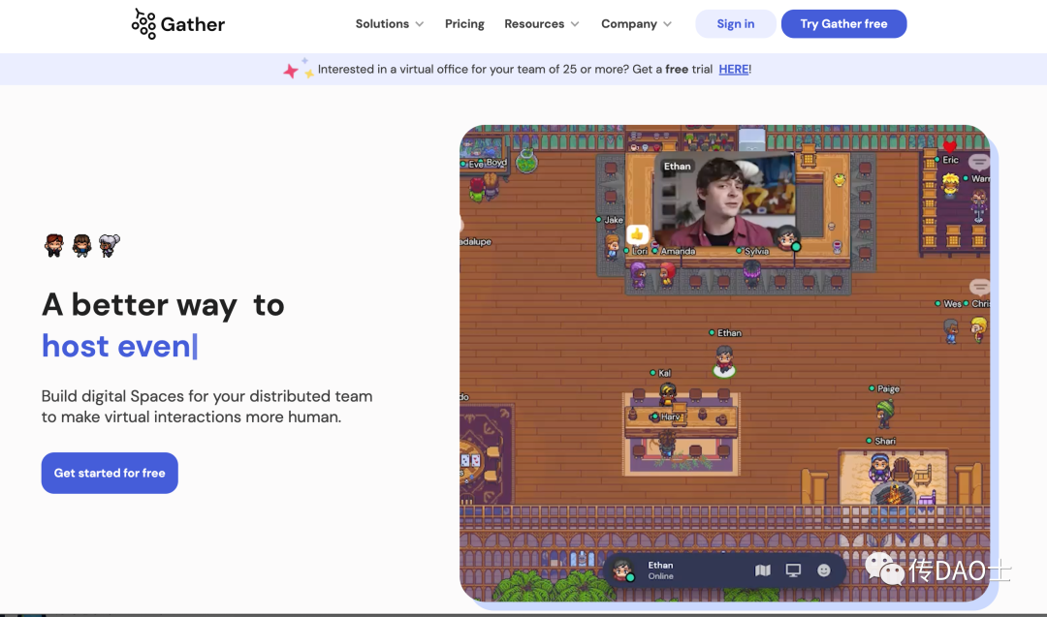Click the Gather grape logo icon
1047x617 pixels.
[143, 24]
